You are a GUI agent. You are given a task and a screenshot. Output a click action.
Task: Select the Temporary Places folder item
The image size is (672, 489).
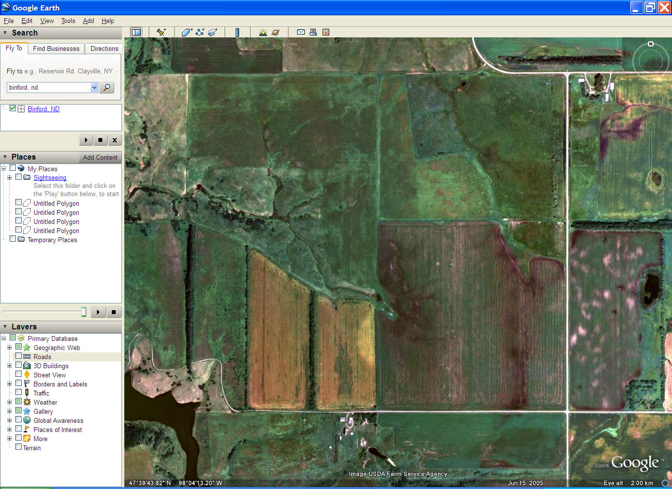[x=52, y=240]
